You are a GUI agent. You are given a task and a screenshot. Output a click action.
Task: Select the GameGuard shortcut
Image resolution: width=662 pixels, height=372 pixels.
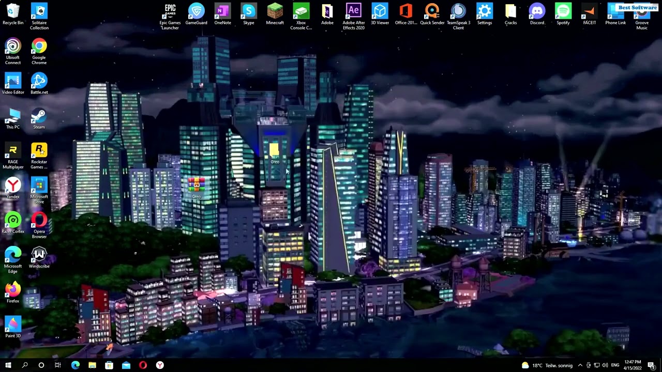coord(197,14)
